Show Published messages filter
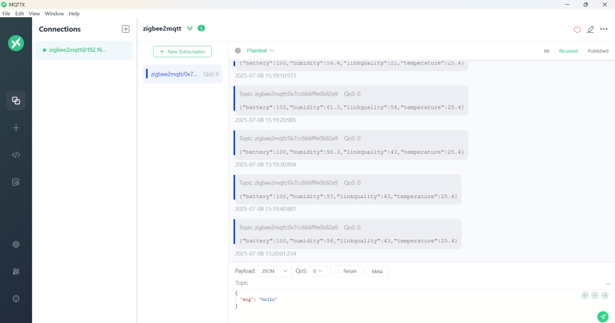 click(598, 51)
